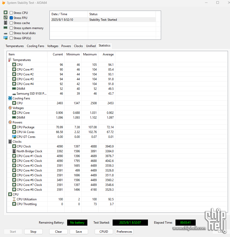
Task: Click the No battery indicator
Action: pyautogui.click(x=77, y=223)
